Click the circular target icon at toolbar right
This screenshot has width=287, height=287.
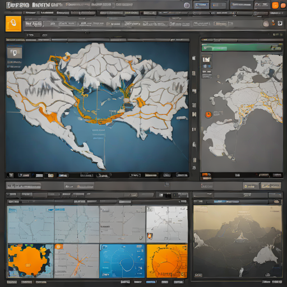coord(266,24)
